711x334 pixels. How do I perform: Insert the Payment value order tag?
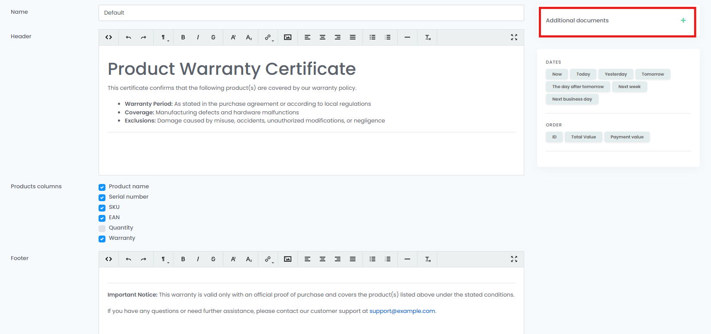[x=627, y=137]
